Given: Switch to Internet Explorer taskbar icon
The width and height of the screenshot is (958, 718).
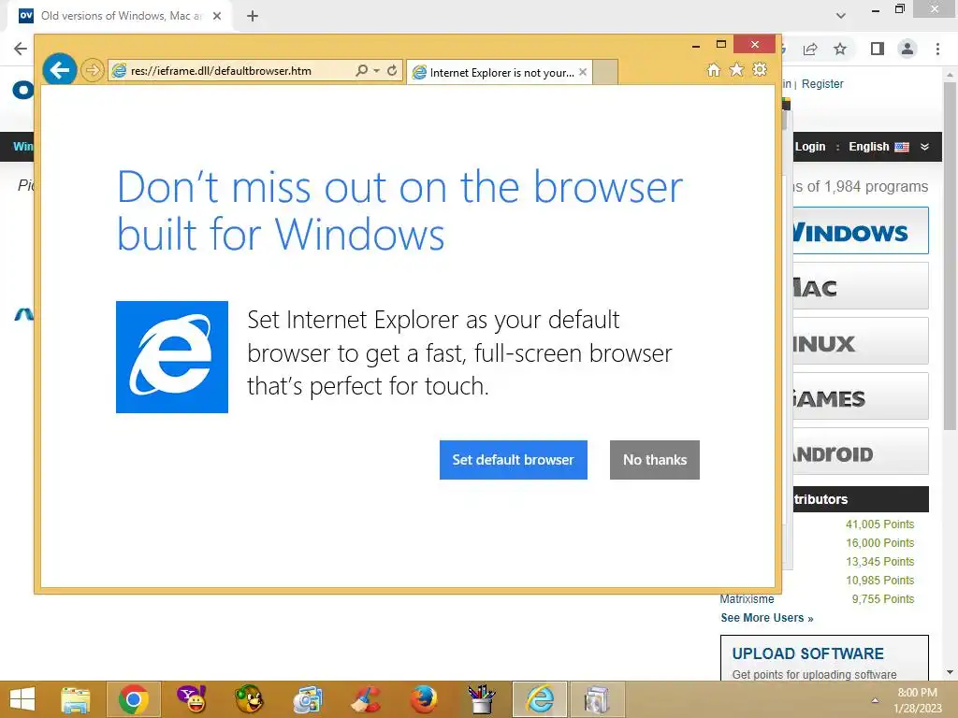Looking at the screenshot, I should tap(540, 699).
